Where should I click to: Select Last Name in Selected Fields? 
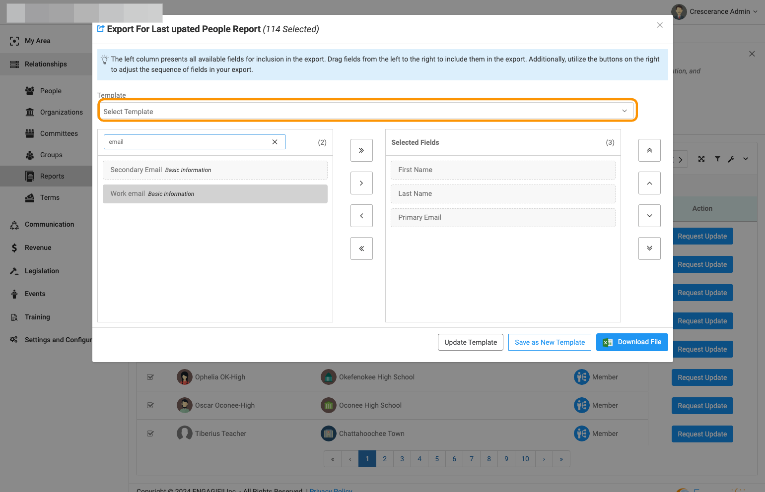[503, 194]
